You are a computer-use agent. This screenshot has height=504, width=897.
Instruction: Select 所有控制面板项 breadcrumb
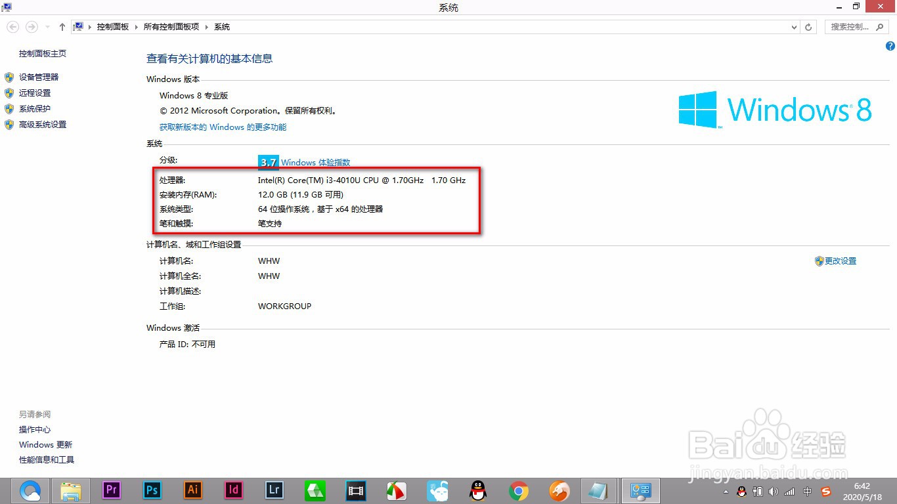tap(171, 27)
